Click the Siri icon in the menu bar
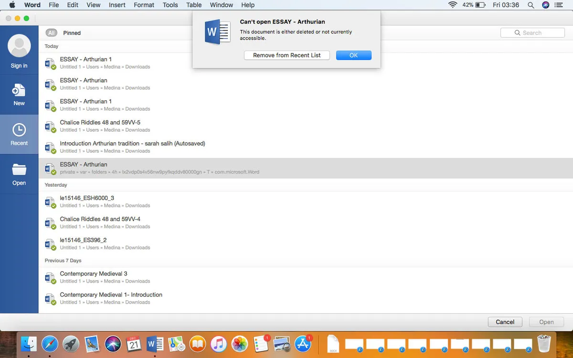Screen dimensions: 573x358 (x=546, y=5)
